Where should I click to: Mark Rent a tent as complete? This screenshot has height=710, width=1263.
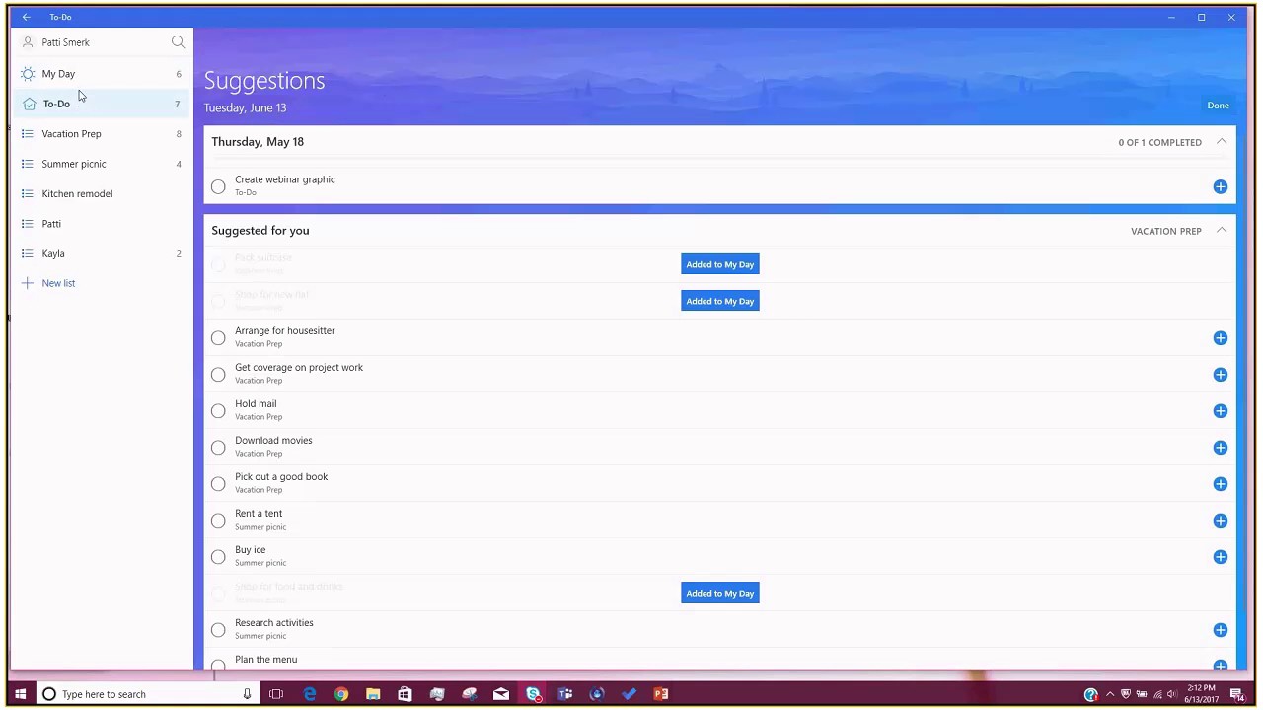coord(218,521)
